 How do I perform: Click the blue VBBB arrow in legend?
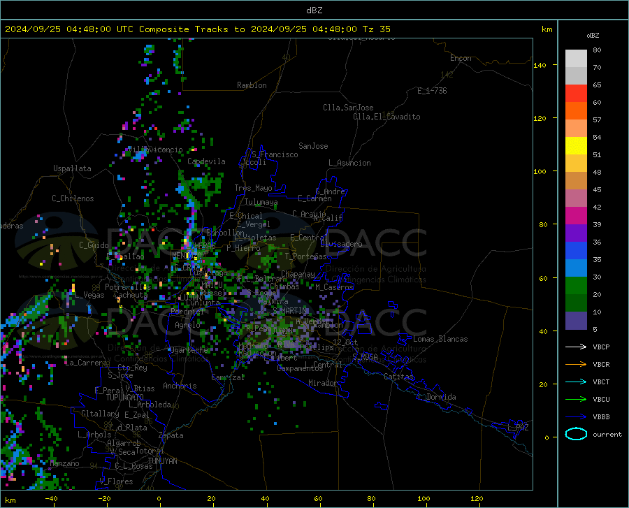coord(576,417)
